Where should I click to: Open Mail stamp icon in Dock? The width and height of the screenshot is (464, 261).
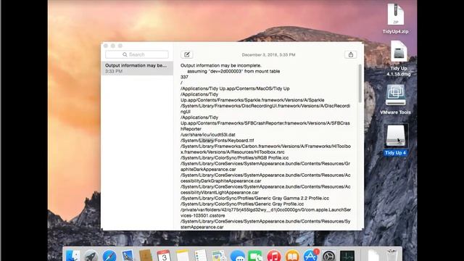coord(128,256)
